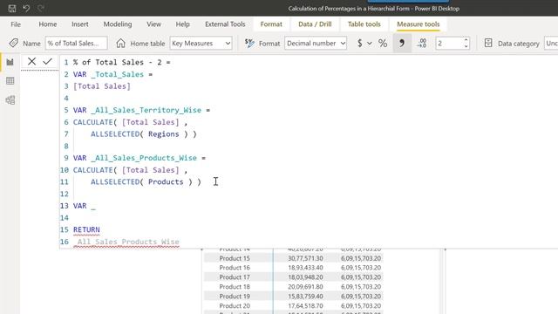Screen dimensions: 558x314
Task: Open the Home ribbon tab
Action: point(48,24)
